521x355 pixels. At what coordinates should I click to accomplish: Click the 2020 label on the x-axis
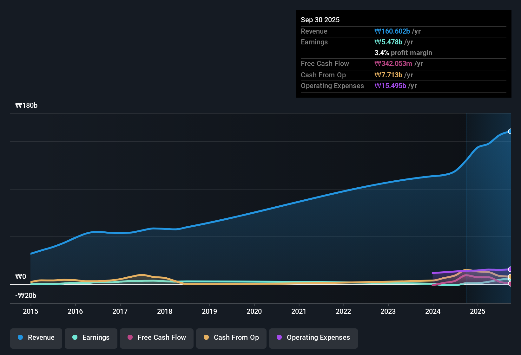(254, 312)
